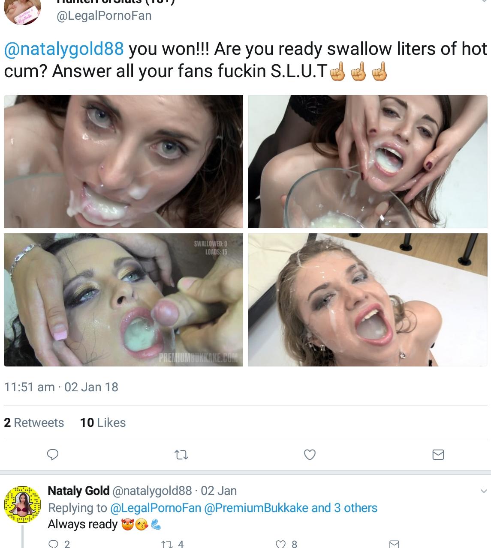Show the "3 others" being replied to

coord(344,508)
